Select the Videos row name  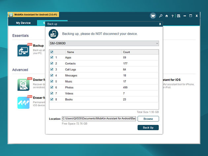[69, 93]
